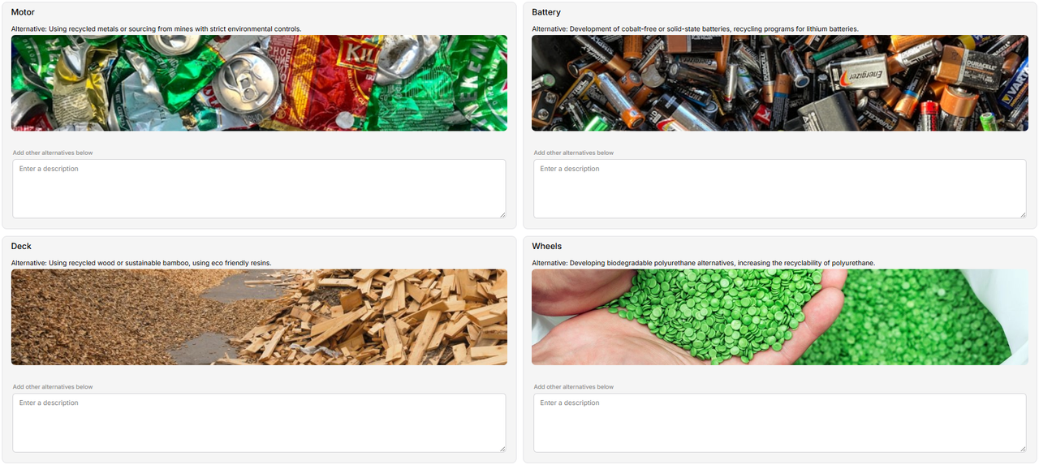Click the Deck card heading
Image resolution: width=1039 pixels, height=465 pixels.
coord(21,246)
